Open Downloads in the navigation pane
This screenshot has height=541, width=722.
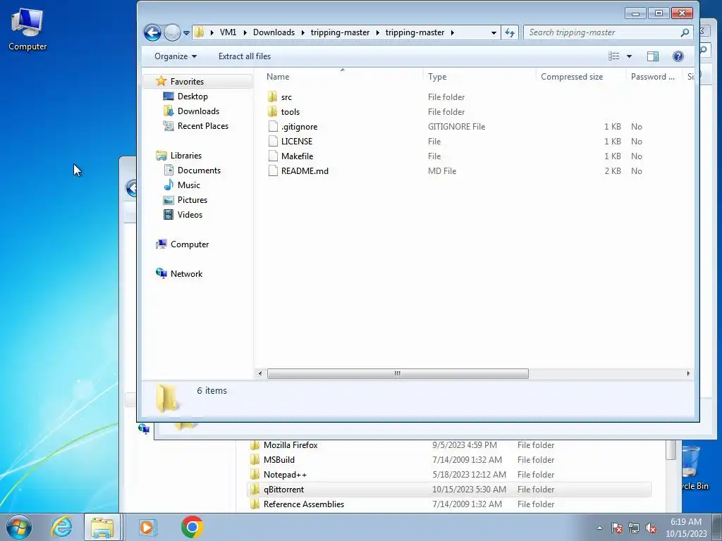coord(198,111)
